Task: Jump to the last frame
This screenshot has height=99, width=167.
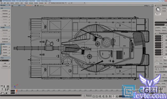Action: pyautogui.click(x=110, y=96)
